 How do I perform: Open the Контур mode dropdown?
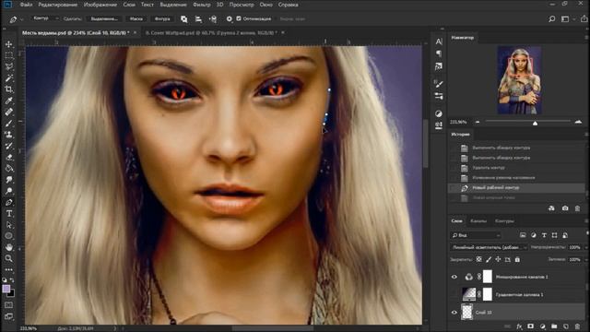[x=45, y=18]
